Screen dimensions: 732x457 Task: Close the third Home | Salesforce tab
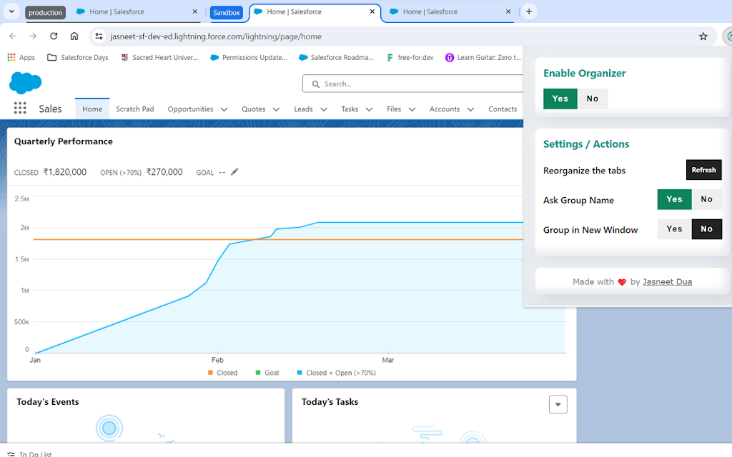(x=508, y=11)
